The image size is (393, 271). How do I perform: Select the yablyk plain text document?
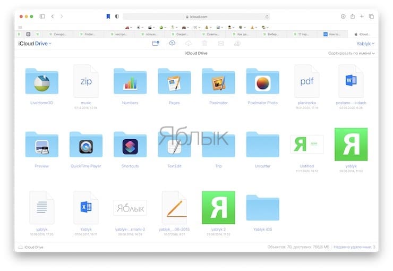pyautogui.click(x=41, y=208)
